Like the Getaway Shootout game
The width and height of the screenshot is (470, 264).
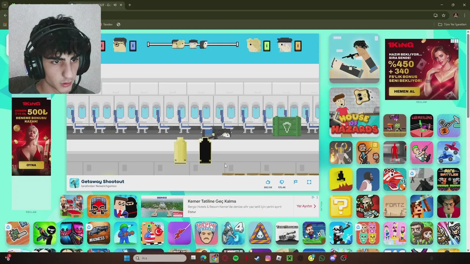268,182
